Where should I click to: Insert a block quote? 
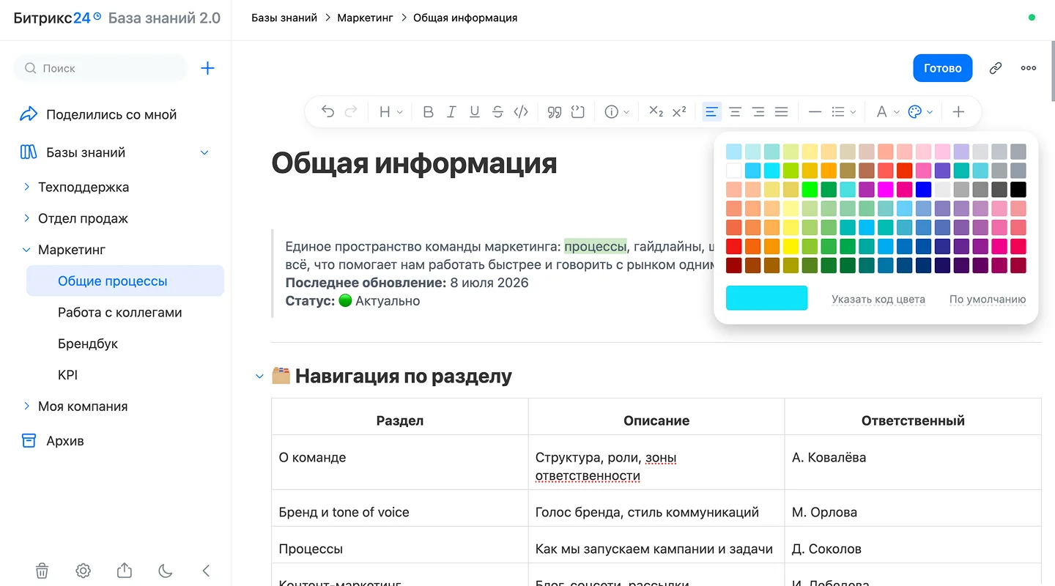coord(555,112)
